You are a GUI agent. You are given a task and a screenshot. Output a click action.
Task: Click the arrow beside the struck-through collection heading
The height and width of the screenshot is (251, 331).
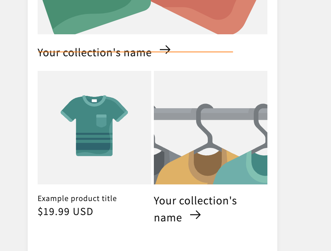pyautogui.click(x=165, y=50)
